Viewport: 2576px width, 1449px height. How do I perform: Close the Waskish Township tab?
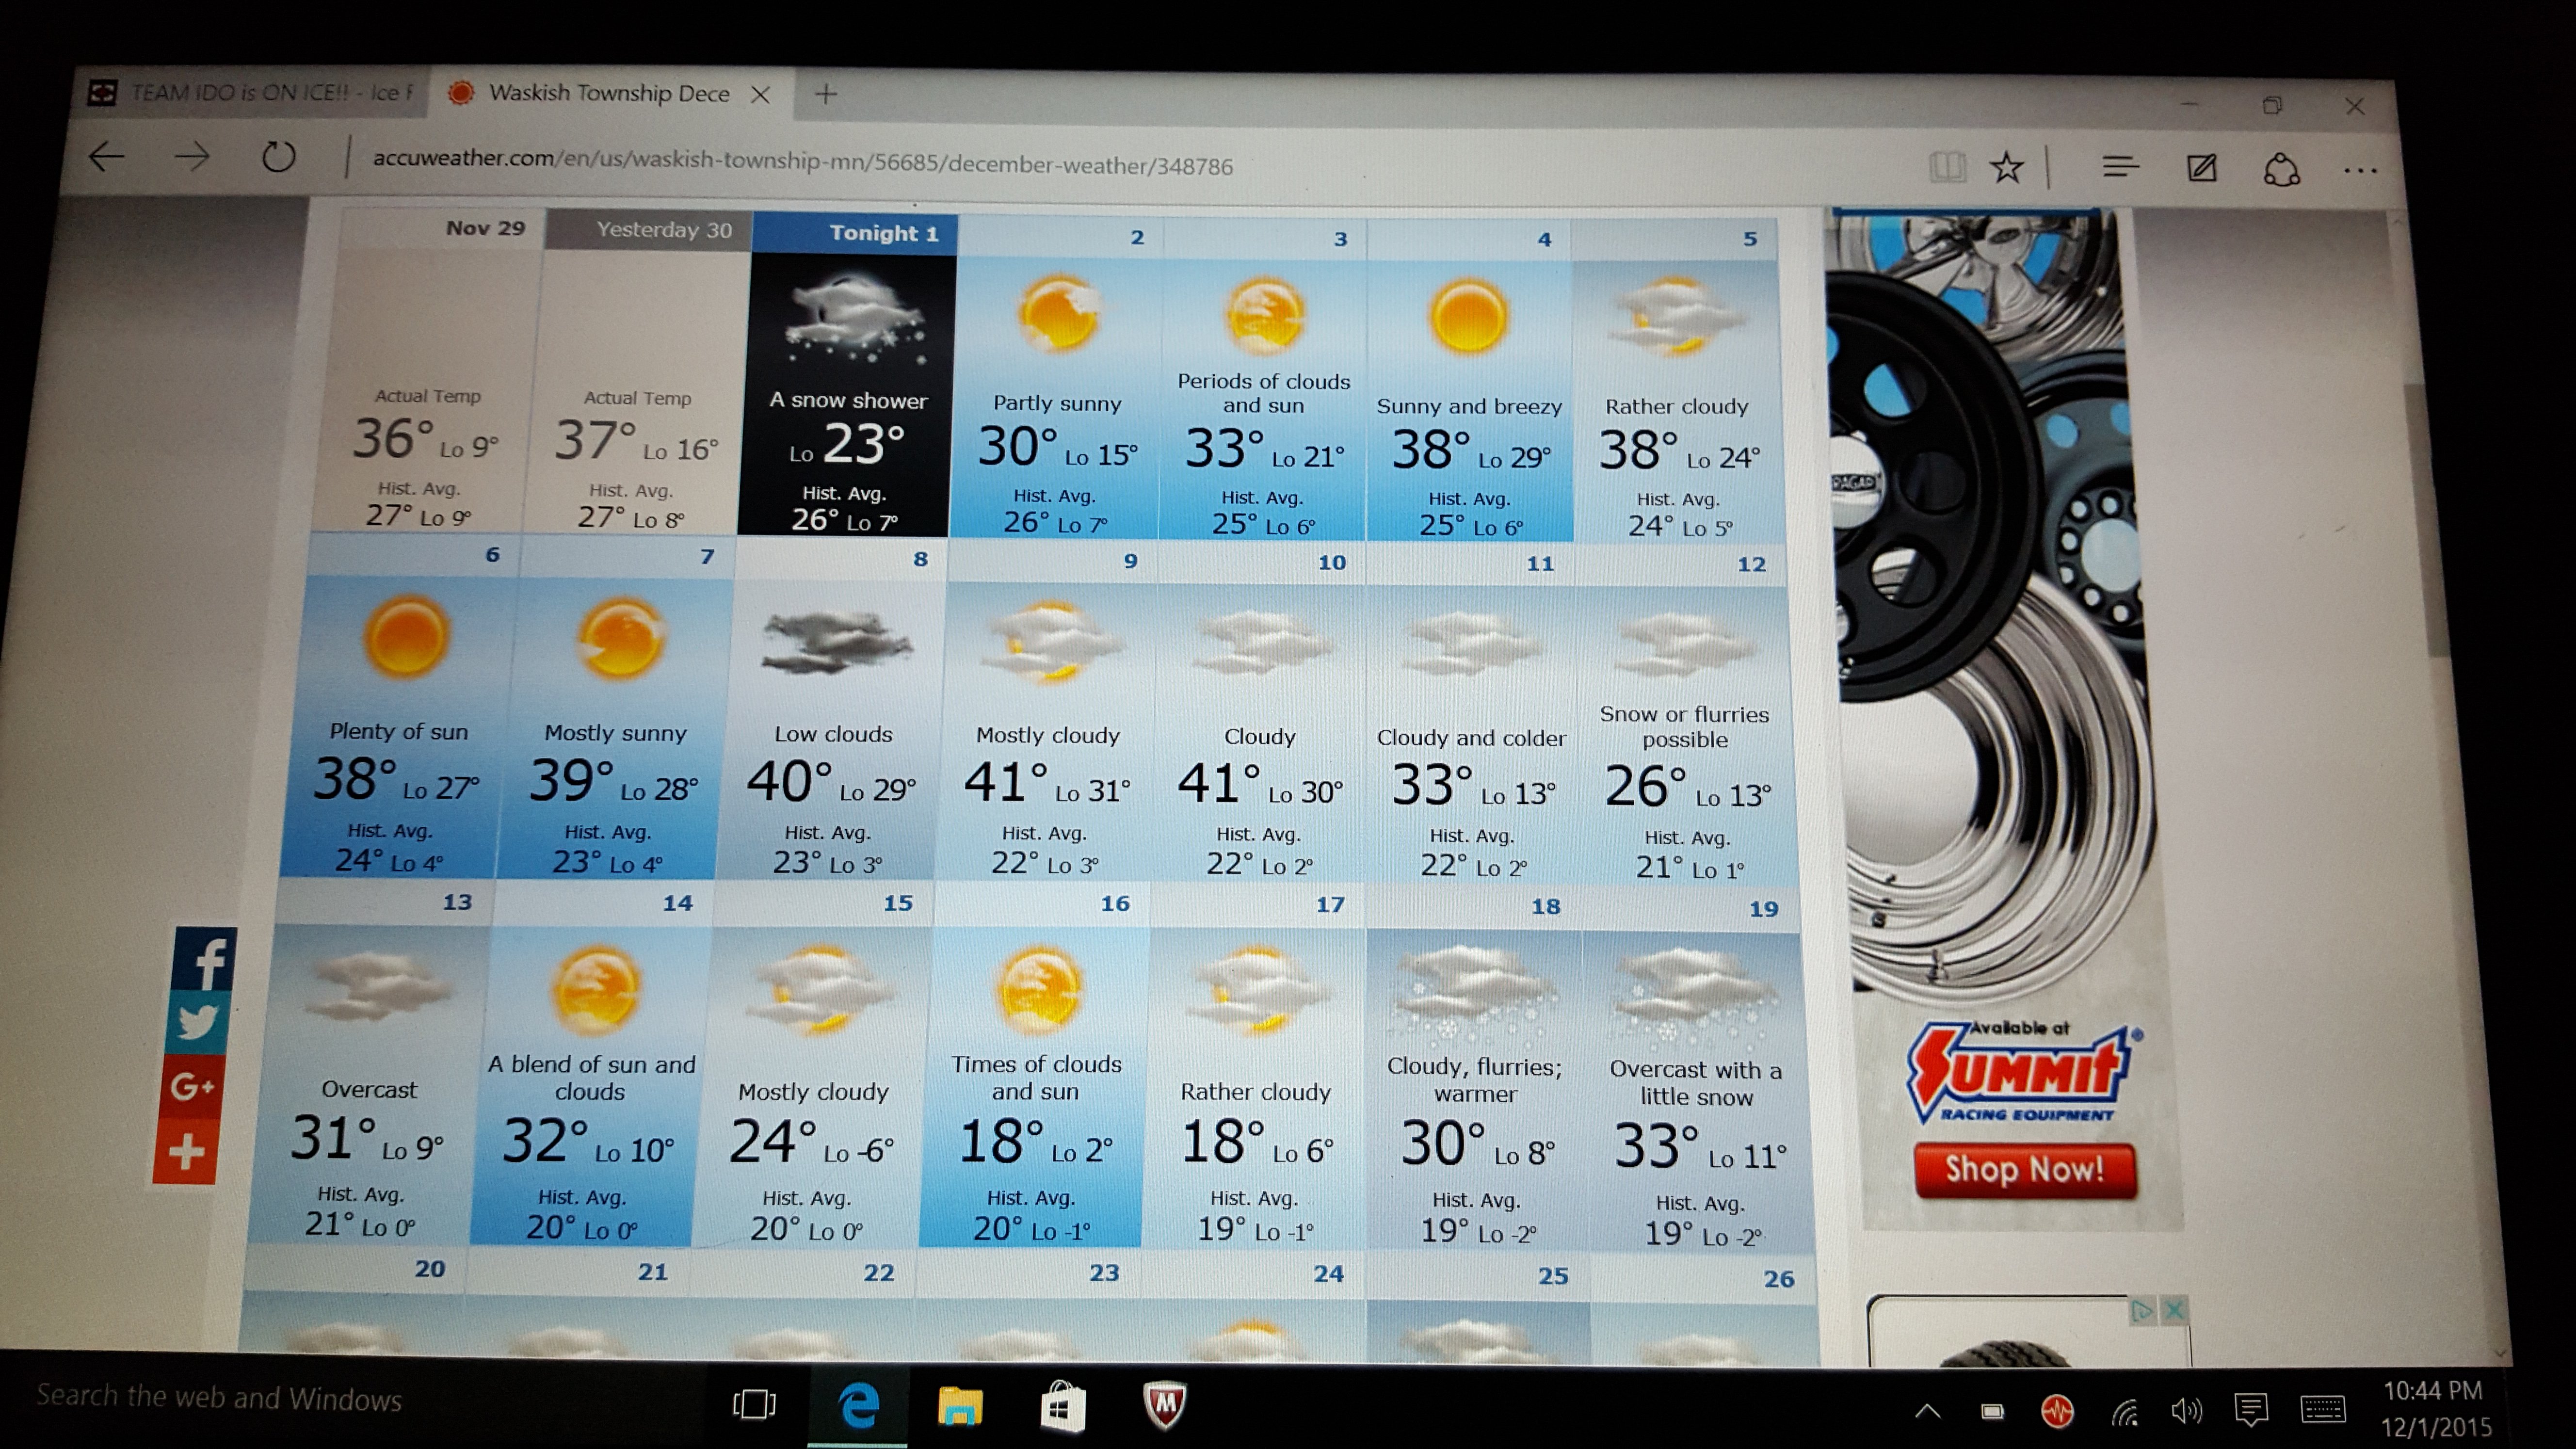coord(760,95)
